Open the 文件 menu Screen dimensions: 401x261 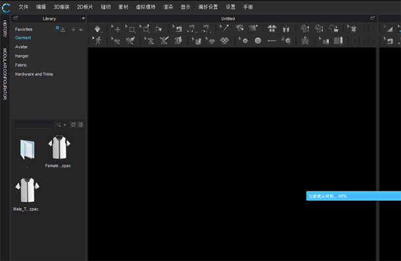[x=23, y=7]
